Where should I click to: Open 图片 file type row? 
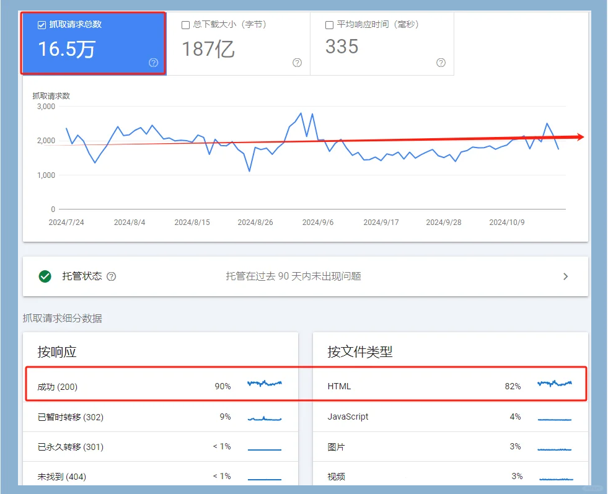point(450,447)
